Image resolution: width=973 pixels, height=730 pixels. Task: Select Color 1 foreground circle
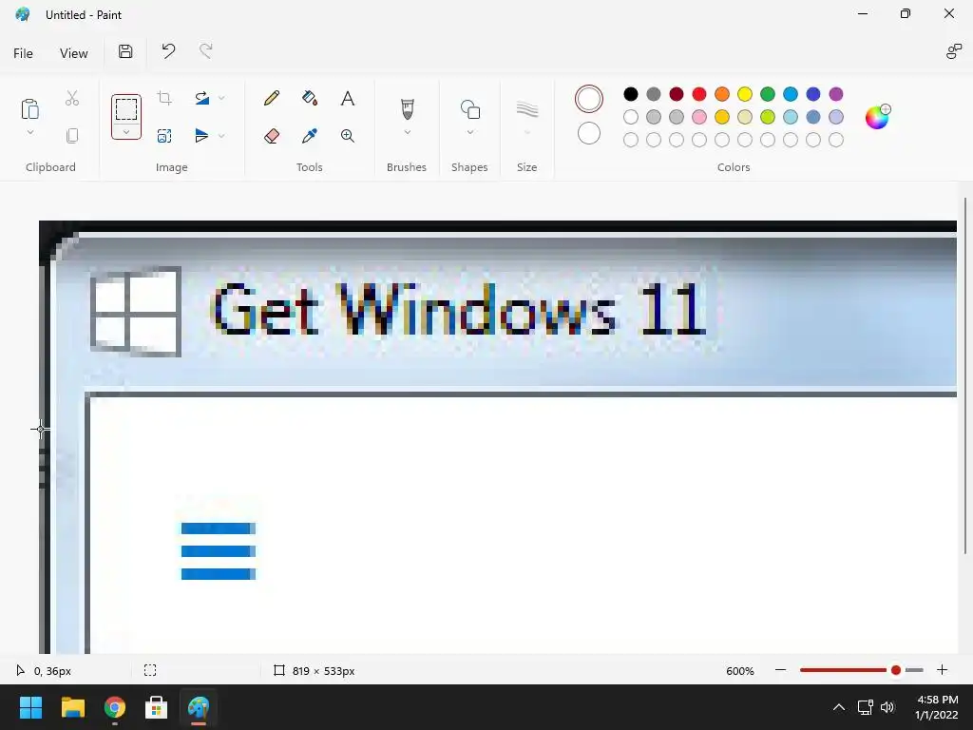pos(589,99)
